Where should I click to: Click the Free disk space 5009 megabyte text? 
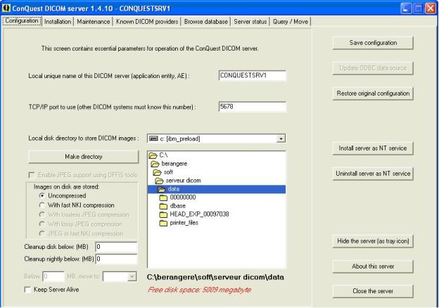coord(199,290)
